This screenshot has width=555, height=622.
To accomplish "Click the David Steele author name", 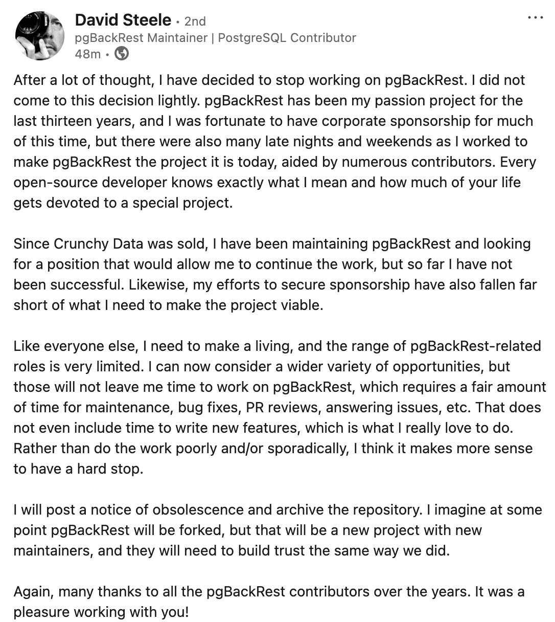I will tap(123, 20).
